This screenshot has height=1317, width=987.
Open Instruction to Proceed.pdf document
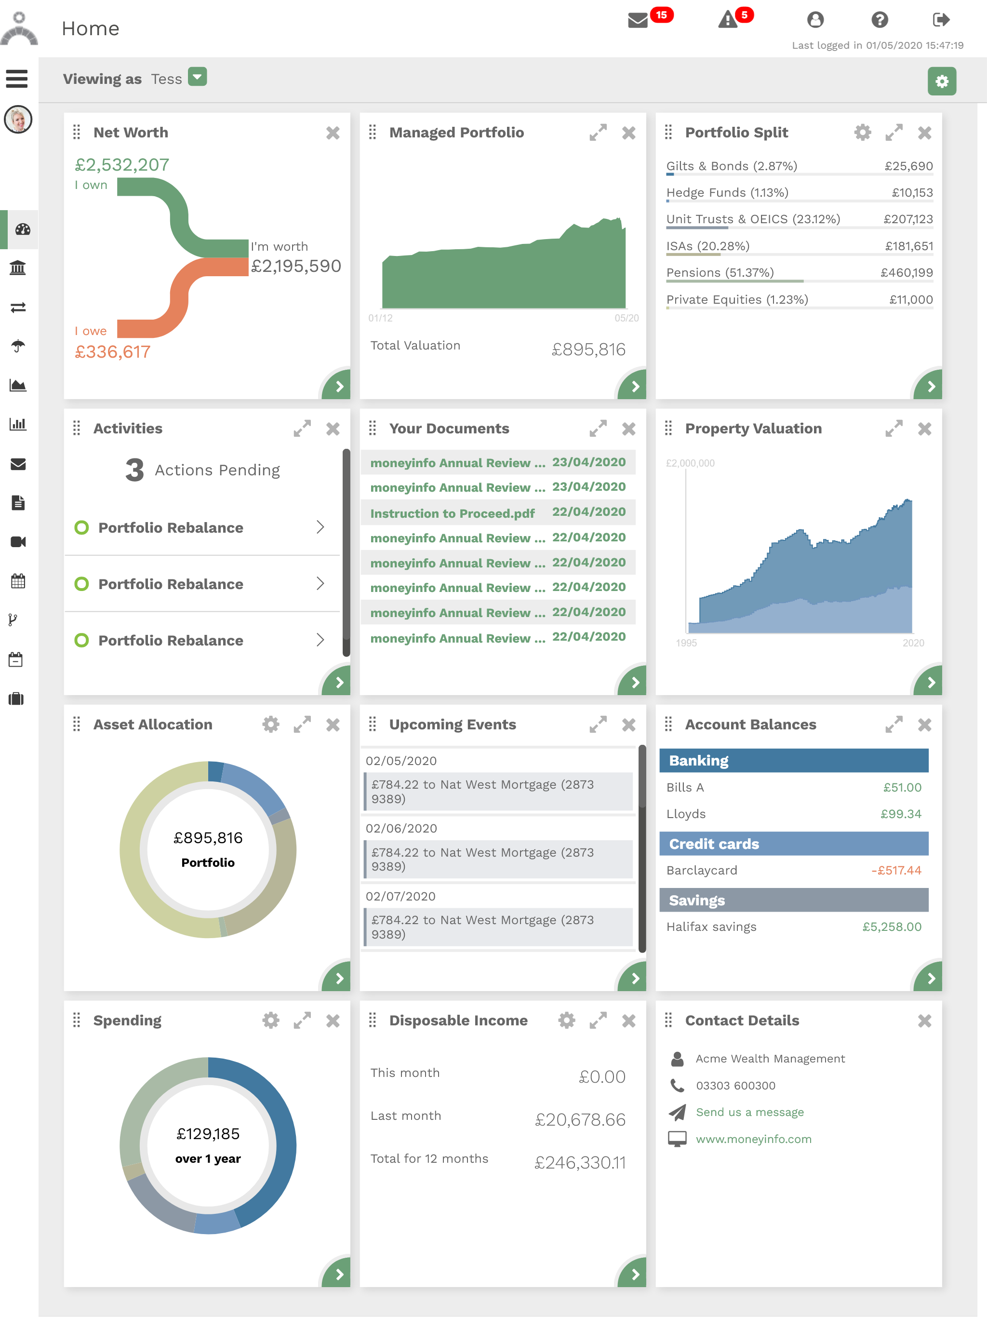[498, 512]
